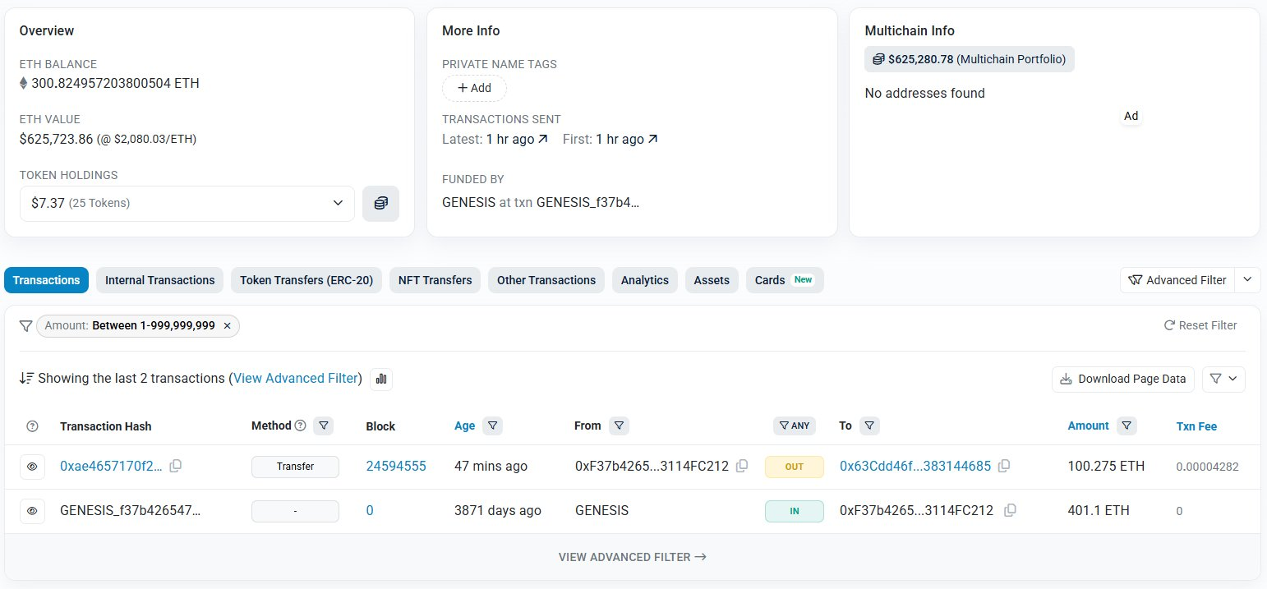
Task: Open the Token Transfers (ERC-20) tab
Action: [x=306, y=280]
